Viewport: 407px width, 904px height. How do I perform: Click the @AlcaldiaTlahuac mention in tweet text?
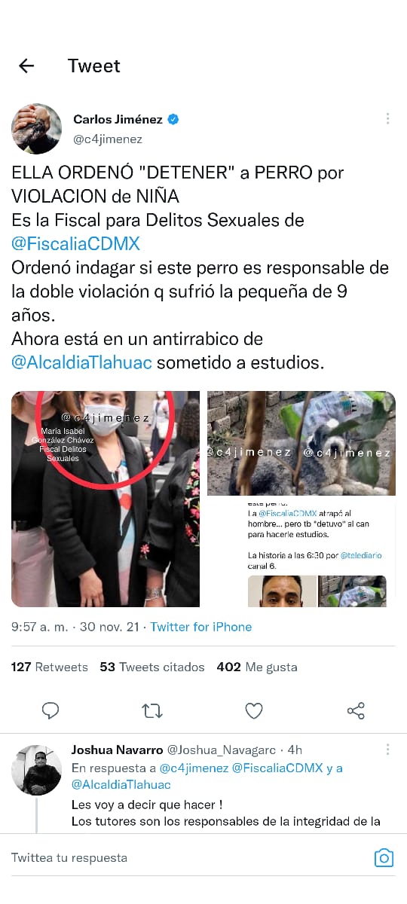81,362
